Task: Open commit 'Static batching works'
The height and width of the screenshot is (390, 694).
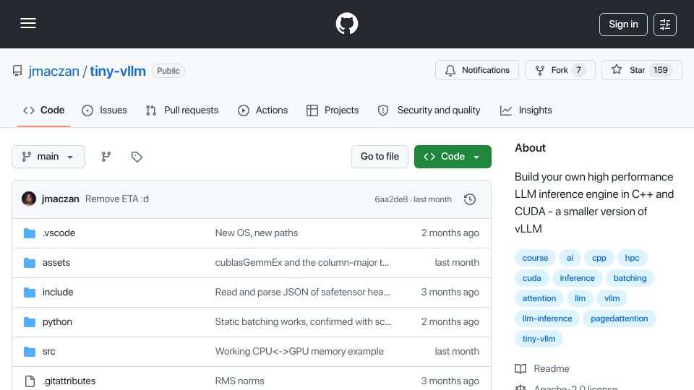Action: pos(303,322)
